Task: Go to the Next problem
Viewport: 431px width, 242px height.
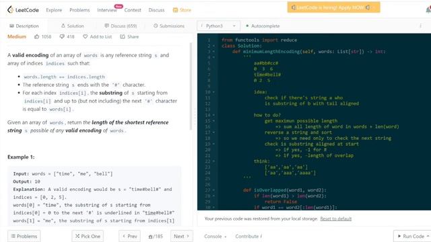Action: pos(182,236)
